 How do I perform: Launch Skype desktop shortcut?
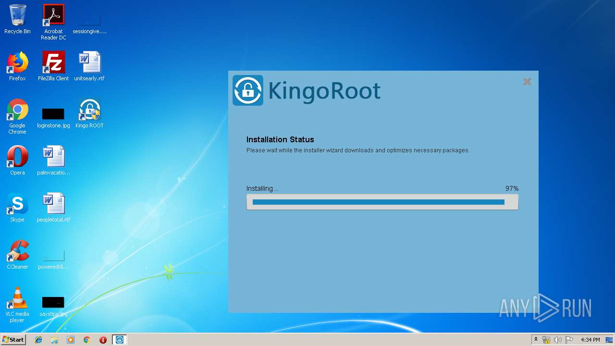(x=17, y=208)
